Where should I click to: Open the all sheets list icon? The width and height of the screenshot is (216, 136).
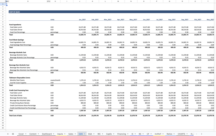[13, 134]
